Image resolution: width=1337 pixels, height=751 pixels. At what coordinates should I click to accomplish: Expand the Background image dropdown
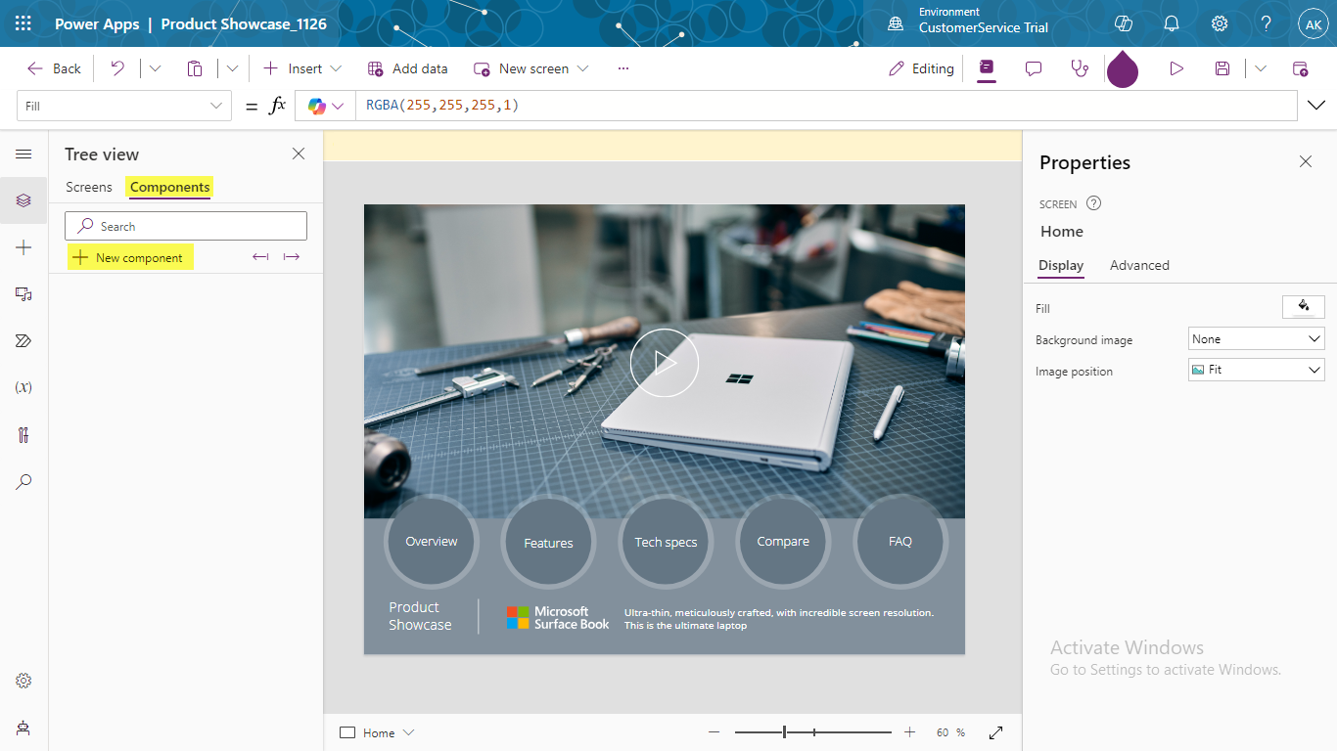pyautogui.click(x=1256, y=339)
